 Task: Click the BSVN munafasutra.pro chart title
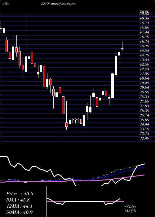(58, 4)
